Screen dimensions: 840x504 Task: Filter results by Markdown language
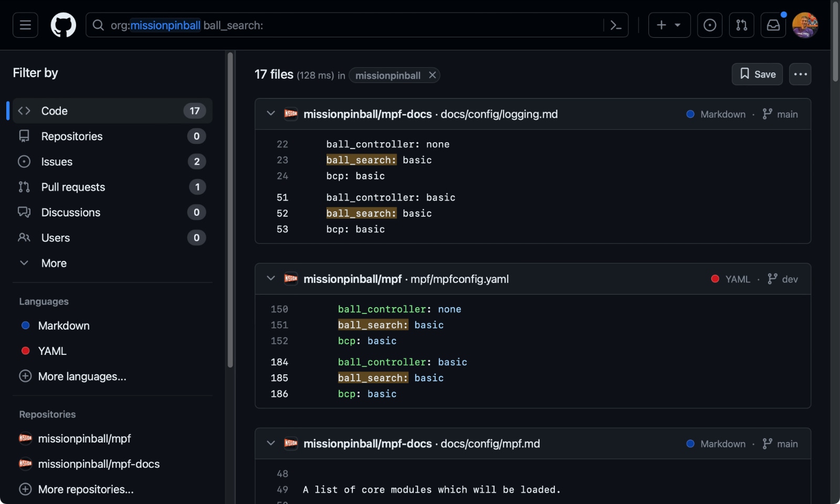coord(64,325)
